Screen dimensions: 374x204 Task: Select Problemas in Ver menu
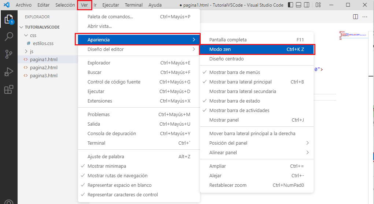(x=139, y=114)
